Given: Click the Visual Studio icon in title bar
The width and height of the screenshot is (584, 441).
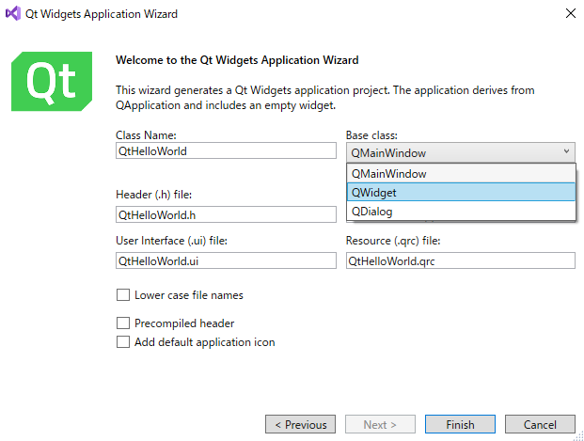Looking at the screenshot, I should point(13,14).
